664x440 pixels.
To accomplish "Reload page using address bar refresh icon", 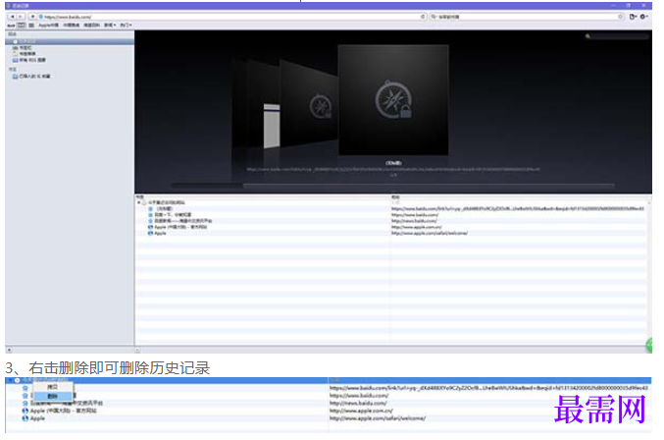I will pos(423,17).
